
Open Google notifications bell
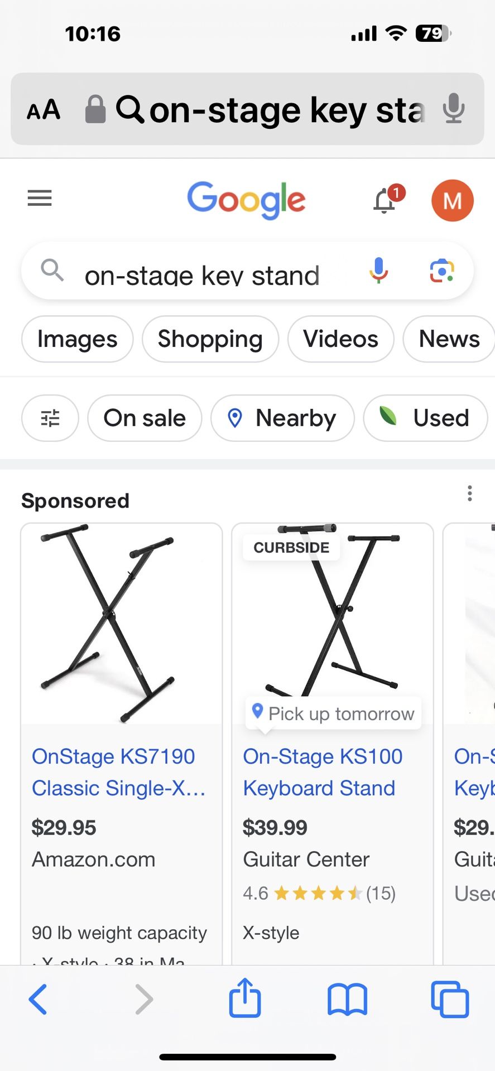coord(386,200)
